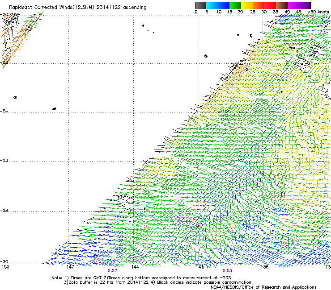Click the '-26' latitude label

(4, 161)
